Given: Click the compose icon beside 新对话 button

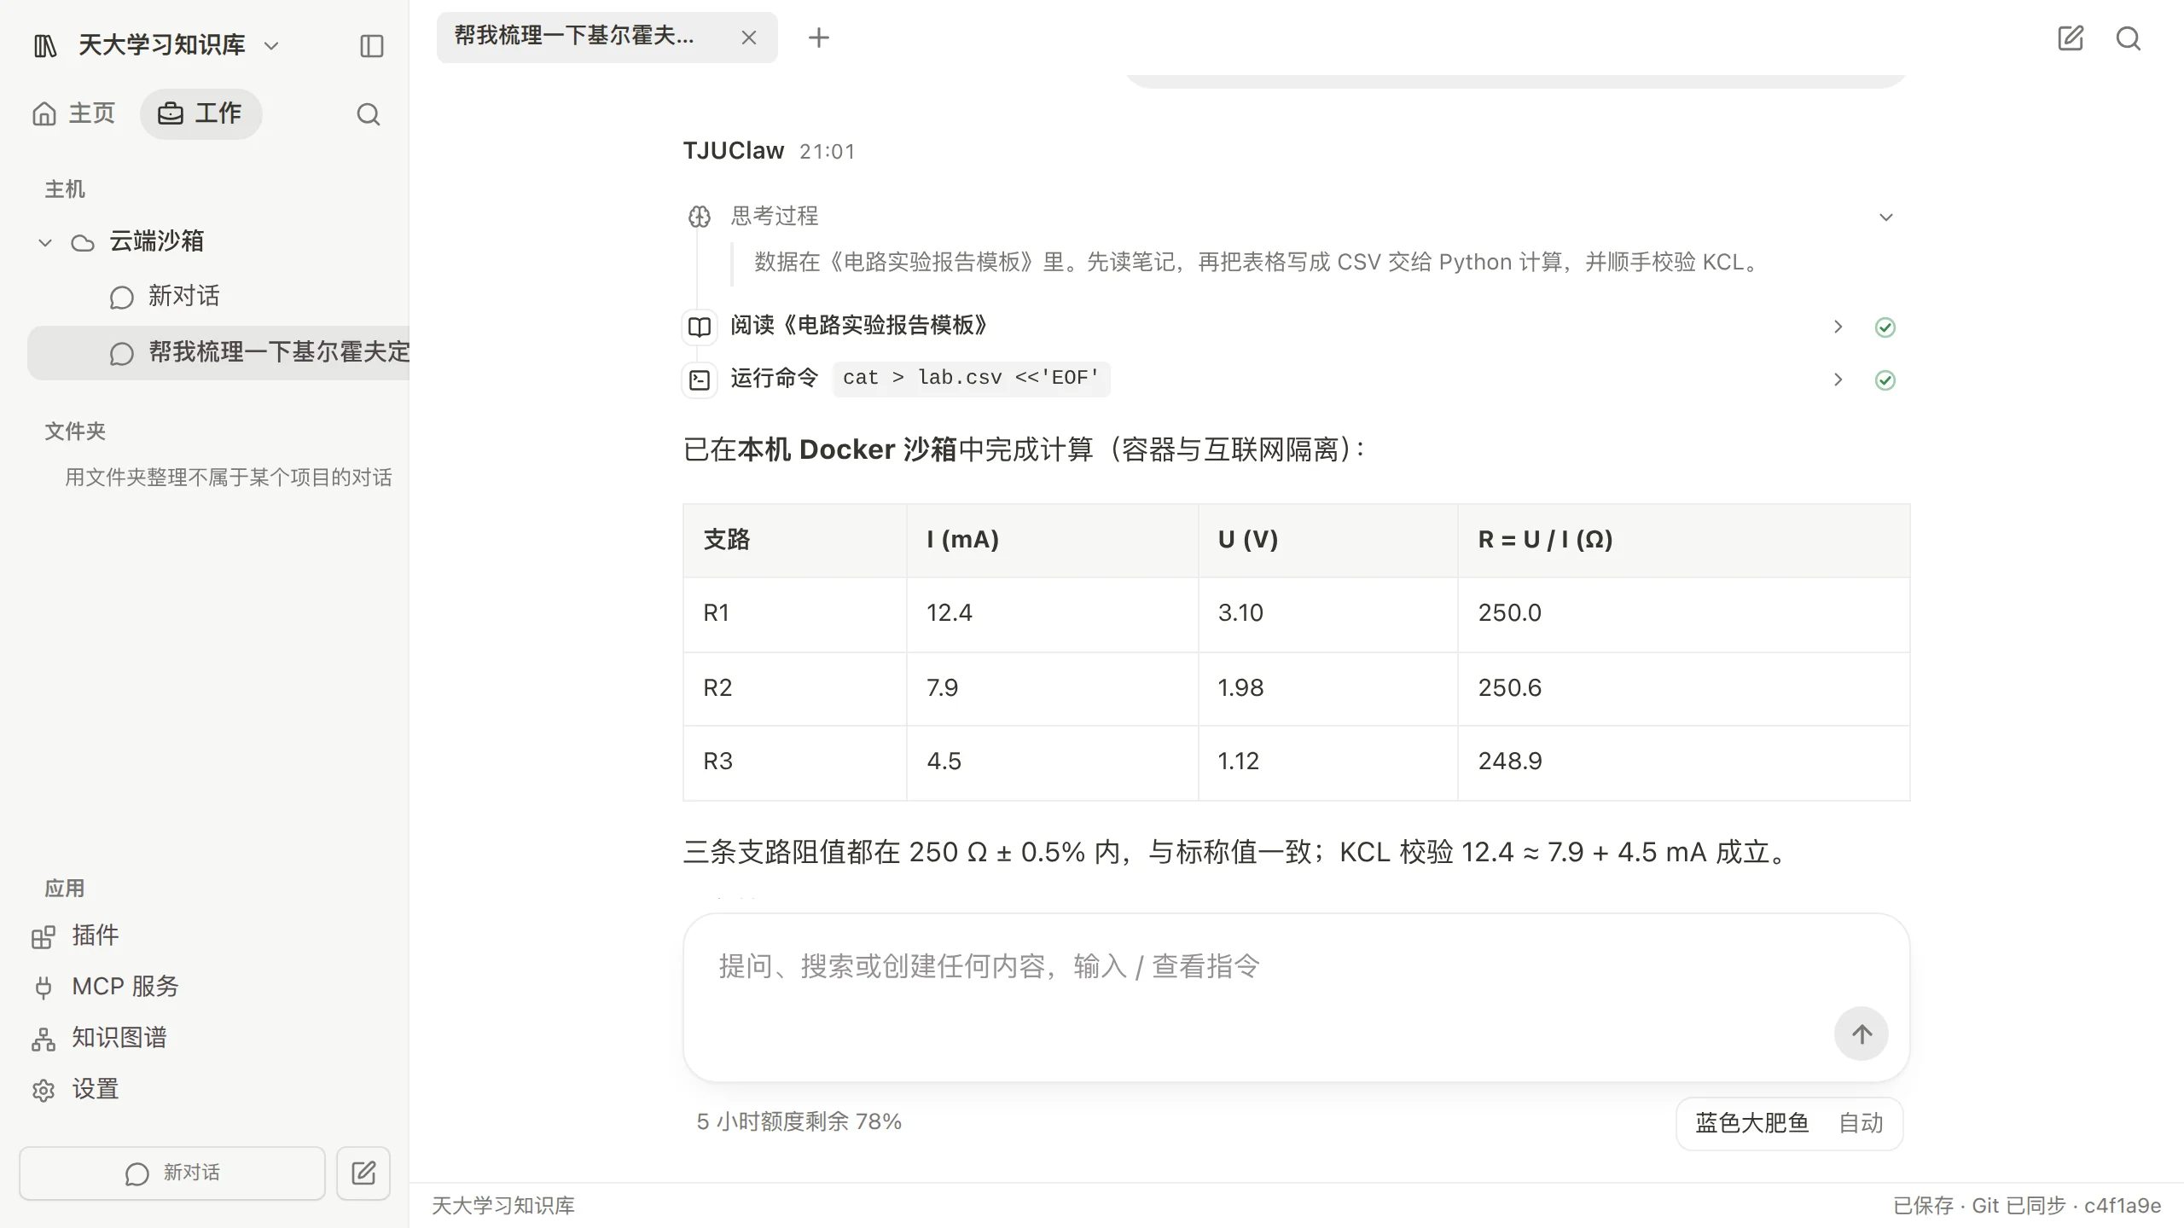Looking at the screenshot, I should click(x=363, y=1173).
